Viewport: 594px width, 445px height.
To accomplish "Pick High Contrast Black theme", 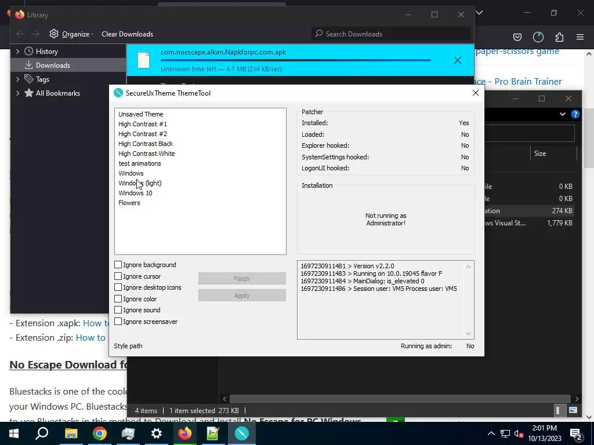I will pyautogui.click(x=146, y=144).
